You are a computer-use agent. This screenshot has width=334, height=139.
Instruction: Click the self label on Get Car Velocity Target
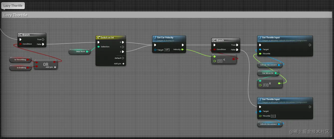[167, 50]
